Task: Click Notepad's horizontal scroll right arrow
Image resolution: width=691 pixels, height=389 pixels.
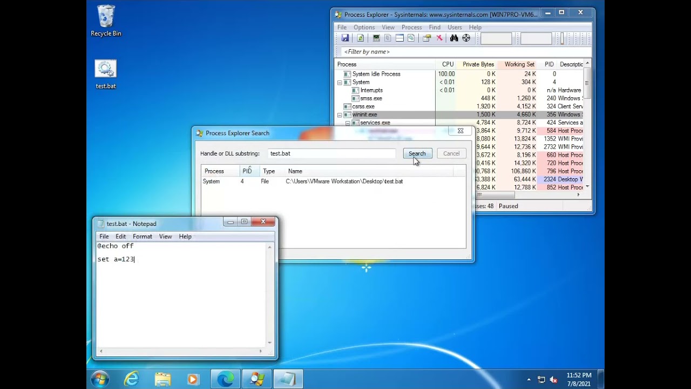Action: point(261,351)
